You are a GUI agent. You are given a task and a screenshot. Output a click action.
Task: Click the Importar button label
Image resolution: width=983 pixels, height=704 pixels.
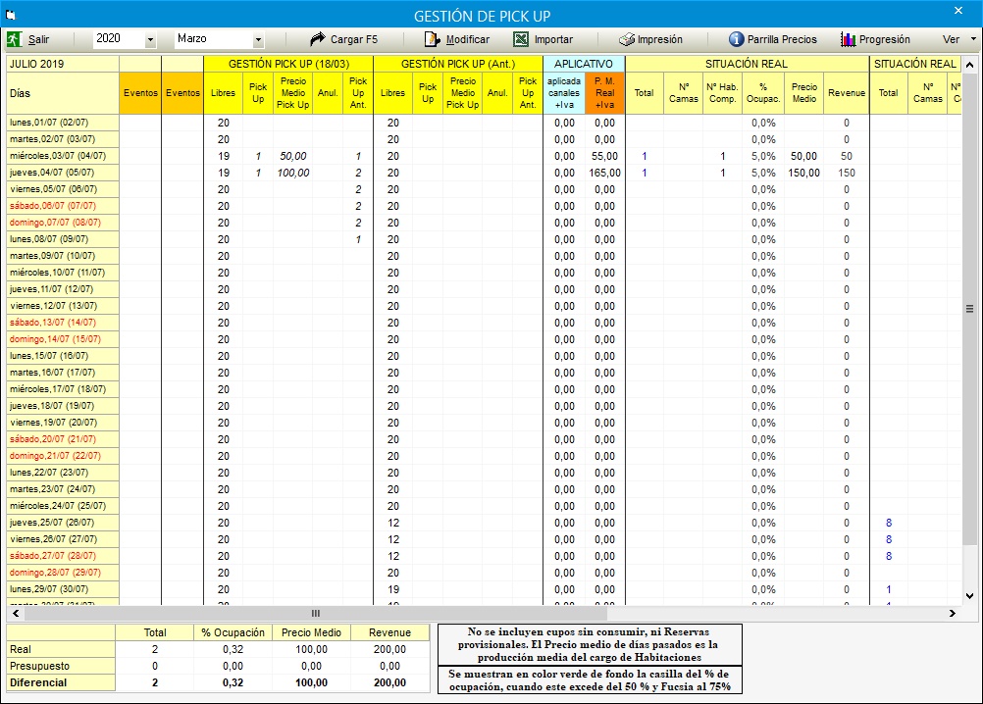pyautogui.click(x=553, y=39)
